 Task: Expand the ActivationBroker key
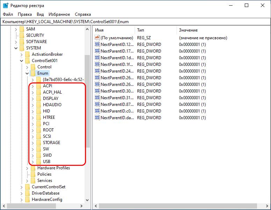point(21,55)
